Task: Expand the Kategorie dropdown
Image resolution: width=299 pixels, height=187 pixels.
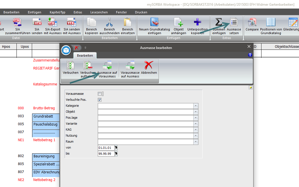Action: click(x=196, y=106)
